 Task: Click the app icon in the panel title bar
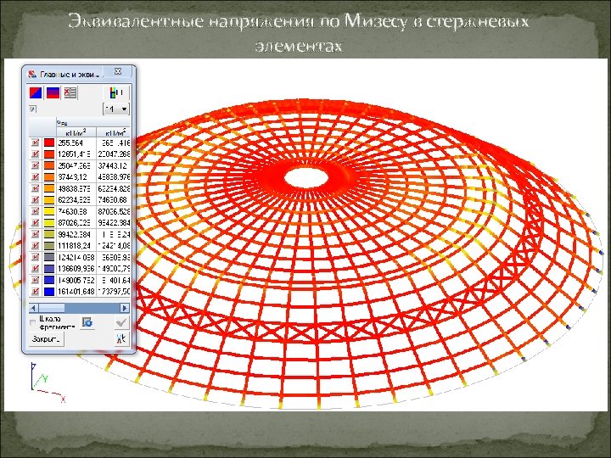click(x=32, y=74)
